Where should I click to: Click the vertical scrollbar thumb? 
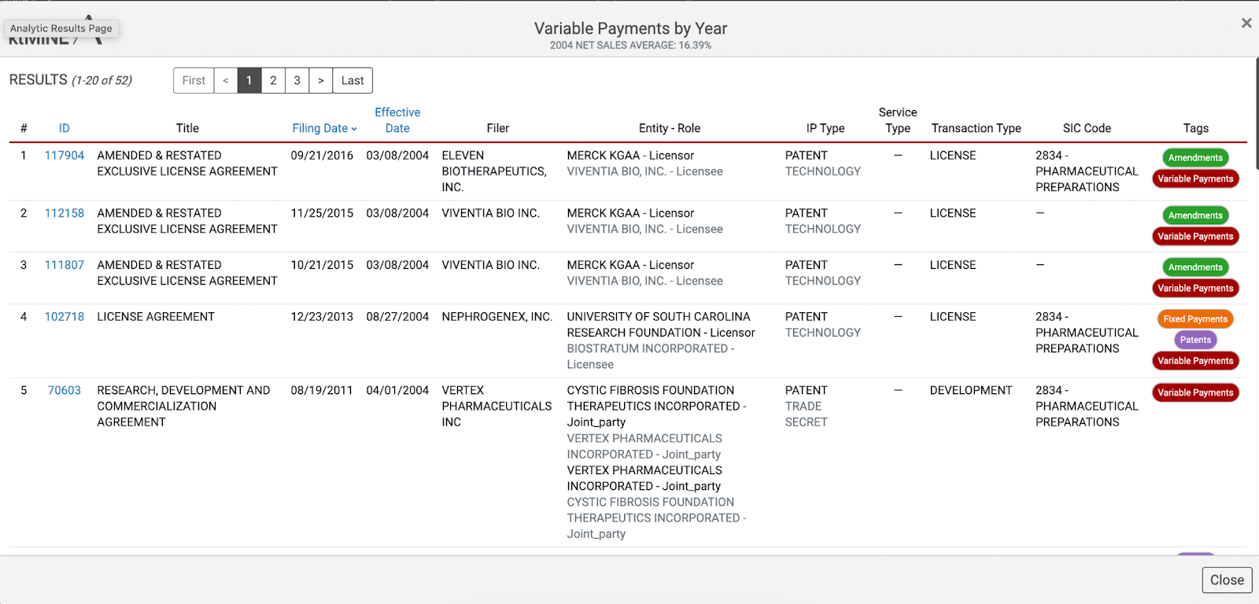pyautogui.click(x=1257, y=114)
